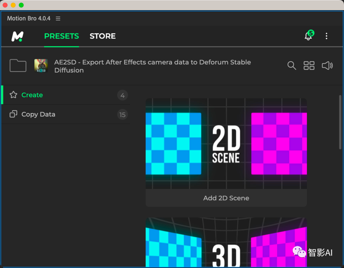This screenshot has height=268, width=344.
Task: Open the Motion Bro panel hamburger menu
Action: [x=58, y=19]
